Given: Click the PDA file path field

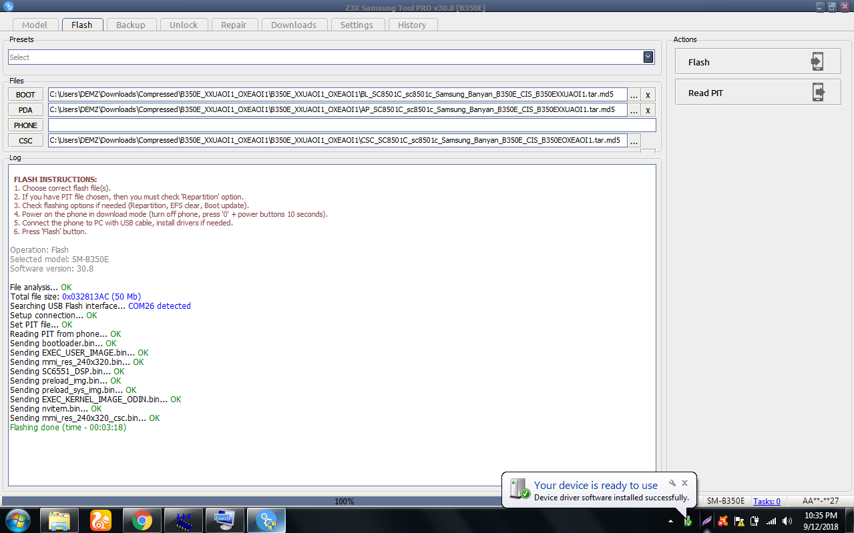Looking at the screenshot, I should [x=337, y=109].
